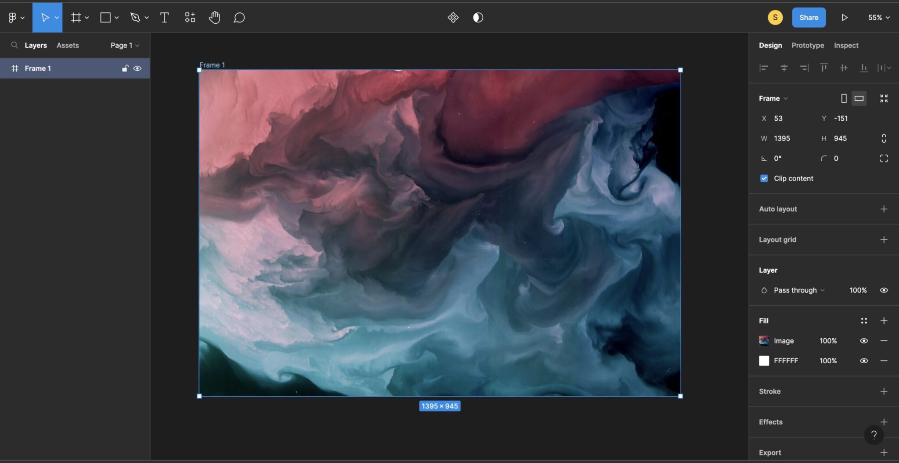Click the Share button
899x463 pixels.
[x=808, y=18]
